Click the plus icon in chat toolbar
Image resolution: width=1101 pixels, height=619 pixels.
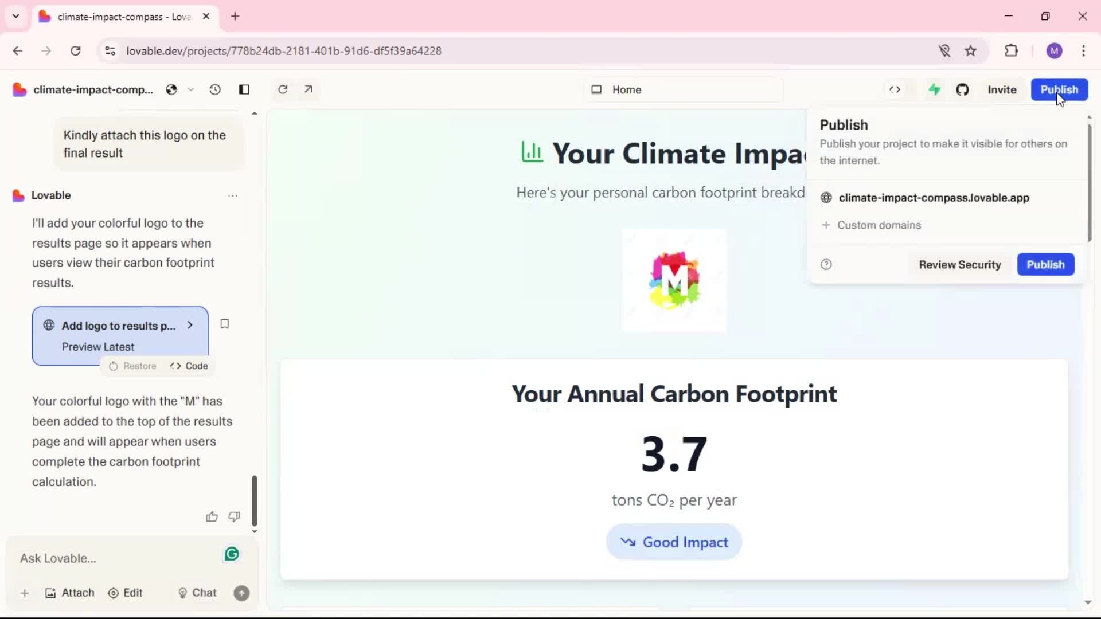[x=25, y=593]
